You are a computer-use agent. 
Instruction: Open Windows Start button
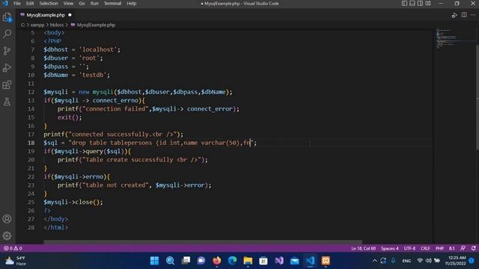tap(155, 261)
